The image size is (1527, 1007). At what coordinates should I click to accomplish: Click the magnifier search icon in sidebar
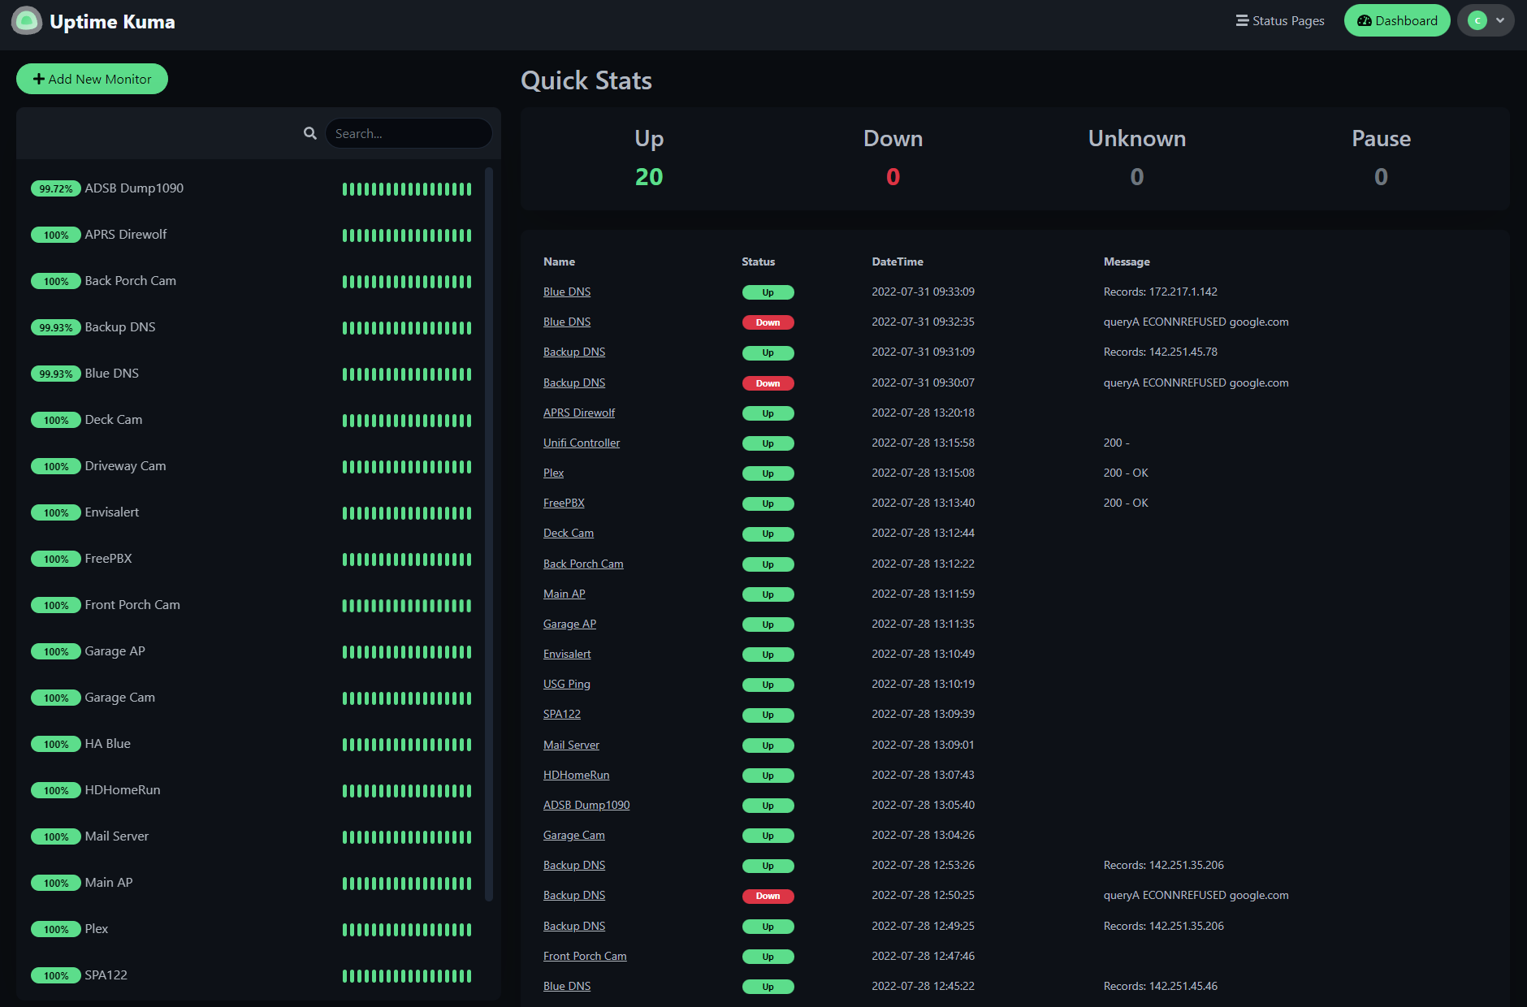tap(309, 133)
